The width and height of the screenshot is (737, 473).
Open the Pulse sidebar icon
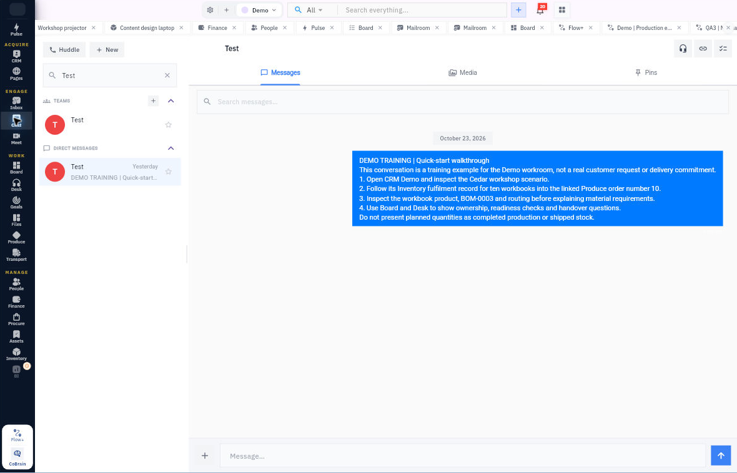click(x=16, y=29)
